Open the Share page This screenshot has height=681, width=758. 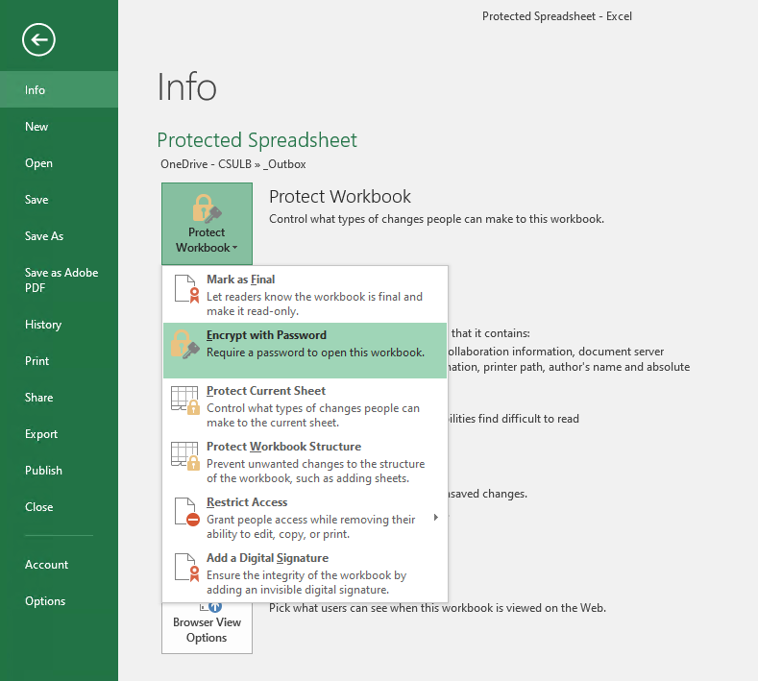pos(59,398)
